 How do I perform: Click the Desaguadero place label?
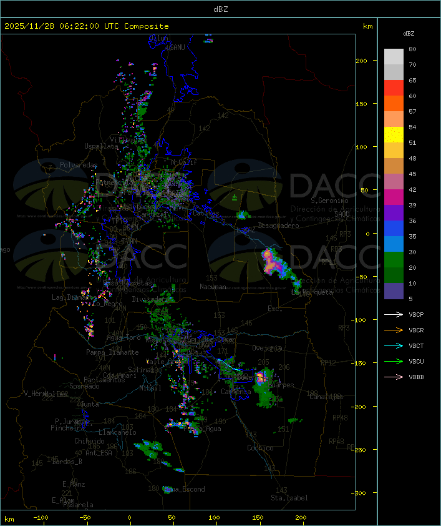pos(278,226)
